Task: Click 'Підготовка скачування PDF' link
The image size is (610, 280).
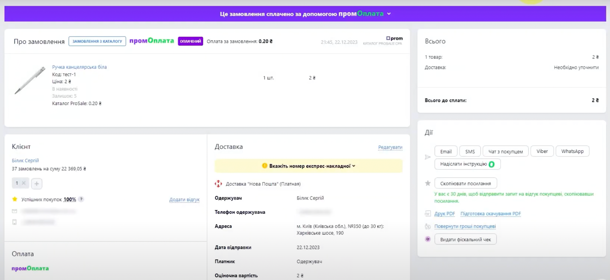Action: point(491,214)
